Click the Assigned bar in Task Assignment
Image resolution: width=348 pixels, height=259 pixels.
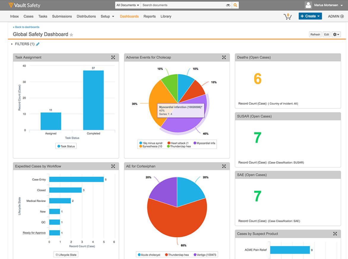click(51, 121)
